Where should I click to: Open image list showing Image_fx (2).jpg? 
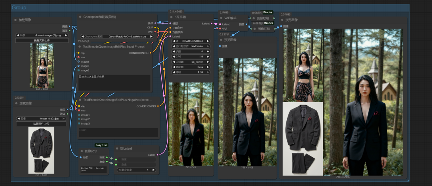(41, 119)
